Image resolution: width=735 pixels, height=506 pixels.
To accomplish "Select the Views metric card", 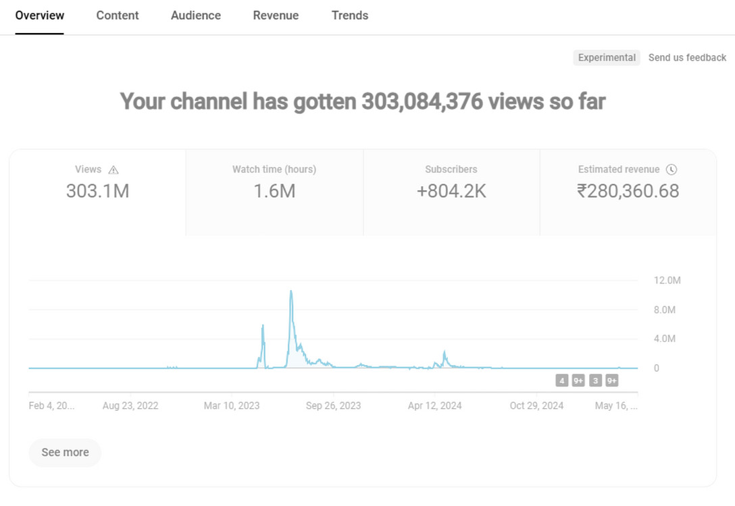I will [97, 192].
